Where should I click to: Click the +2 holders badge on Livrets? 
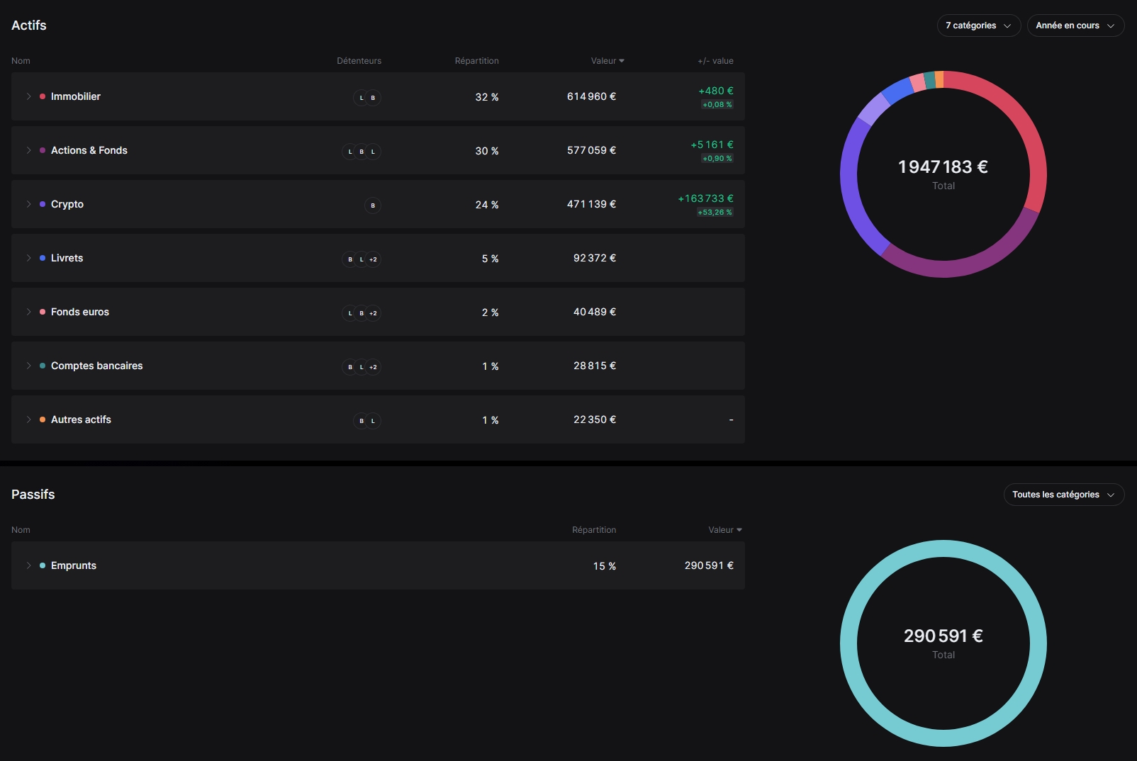point(373,259)
